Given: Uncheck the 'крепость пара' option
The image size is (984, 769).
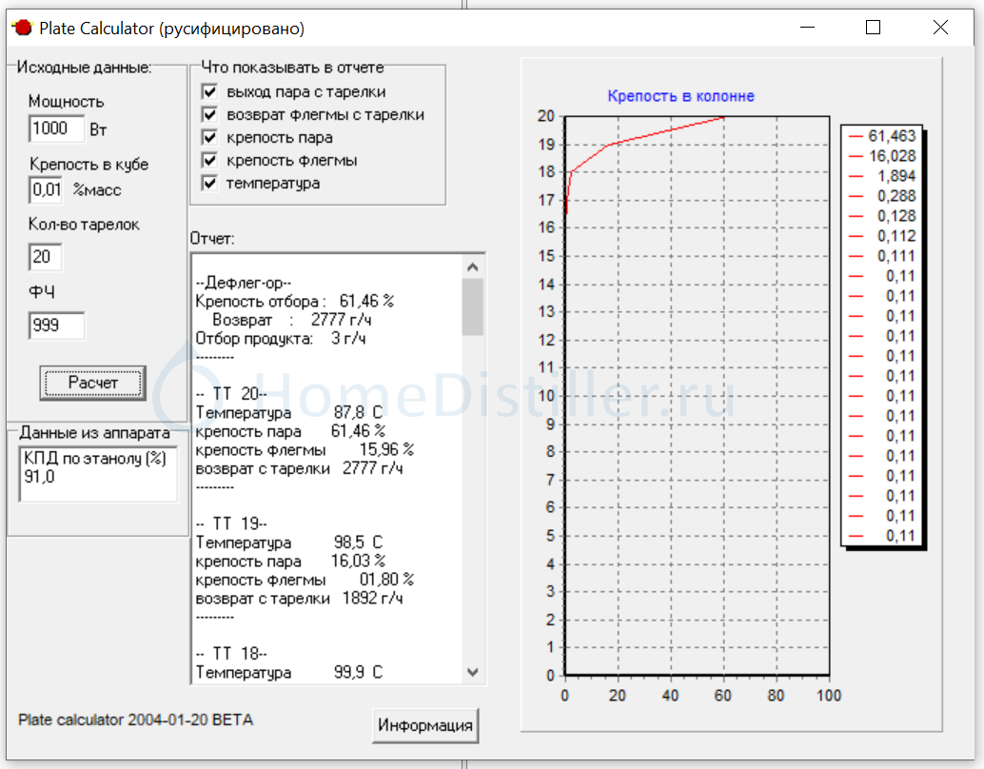Looking at the screenshot, I should point(210,138).
